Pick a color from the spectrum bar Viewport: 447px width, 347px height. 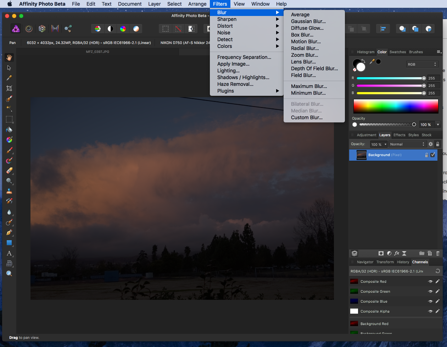coord(396,106)
